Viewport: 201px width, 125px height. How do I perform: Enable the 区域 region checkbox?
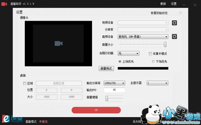point(24,83)
